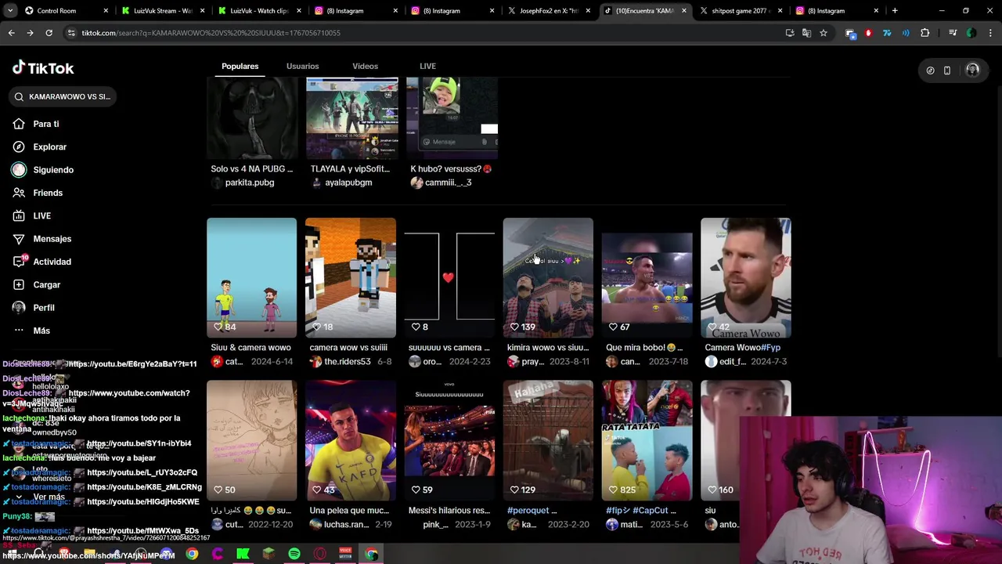This screenshot has height=564, width=1002.
Task: Open the Que mira bobo video
Action: click(647, 277)
